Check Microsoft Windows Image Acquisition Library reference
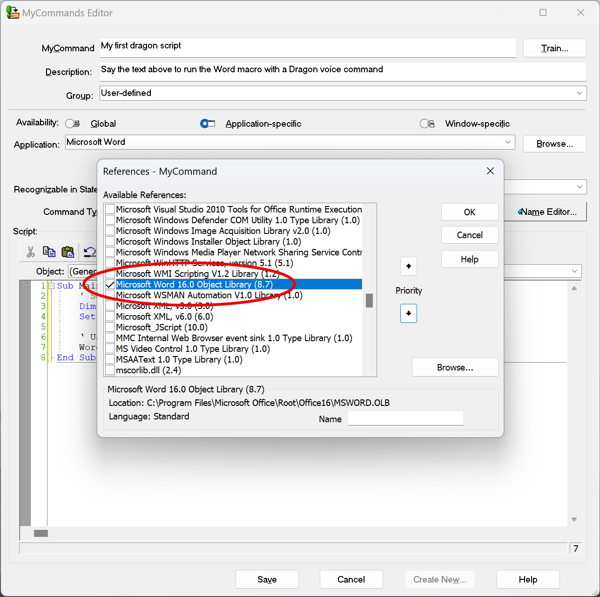 pyautogui.click(x=110, y=231)
